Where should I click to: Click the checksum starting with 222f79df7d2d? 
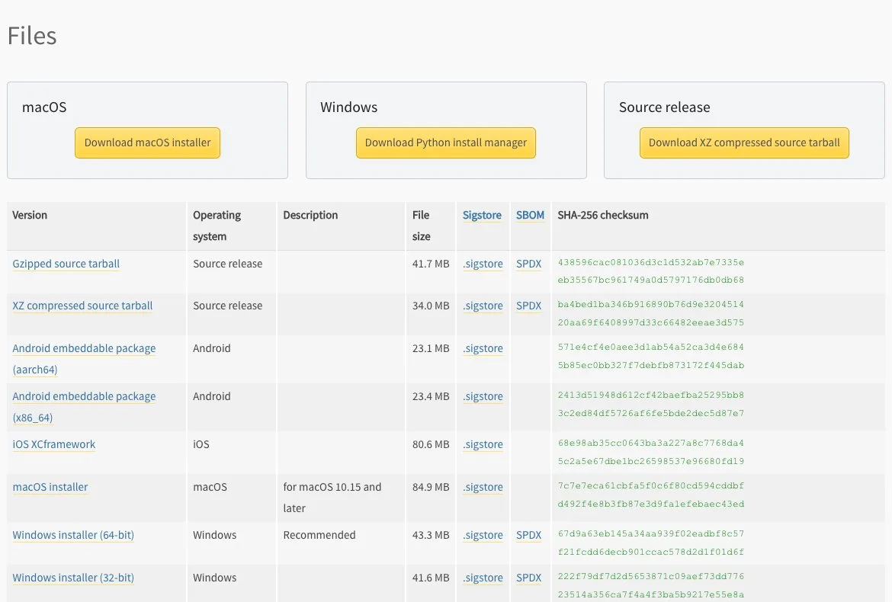coord(651,585)
